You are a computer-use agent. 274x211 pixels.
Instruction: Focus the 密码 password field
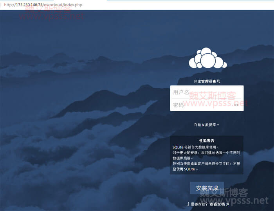coord(202,105)
